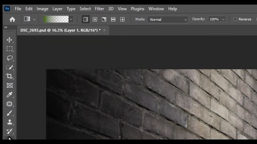Open the Type menu

(71, 9)
